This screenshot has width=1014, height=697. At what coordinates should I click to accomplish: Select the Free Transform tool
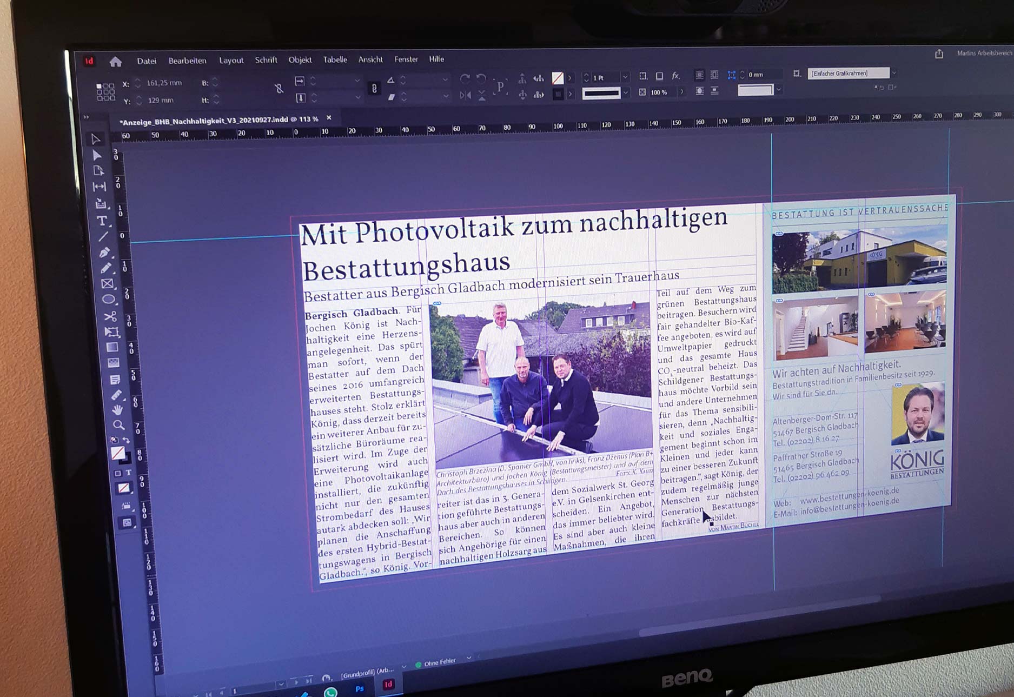(111, 331)
